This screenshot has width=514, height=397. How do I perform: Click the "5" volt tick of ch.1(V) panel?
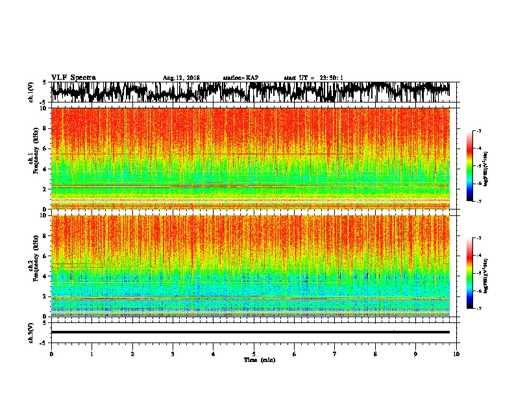click(44, 82)
